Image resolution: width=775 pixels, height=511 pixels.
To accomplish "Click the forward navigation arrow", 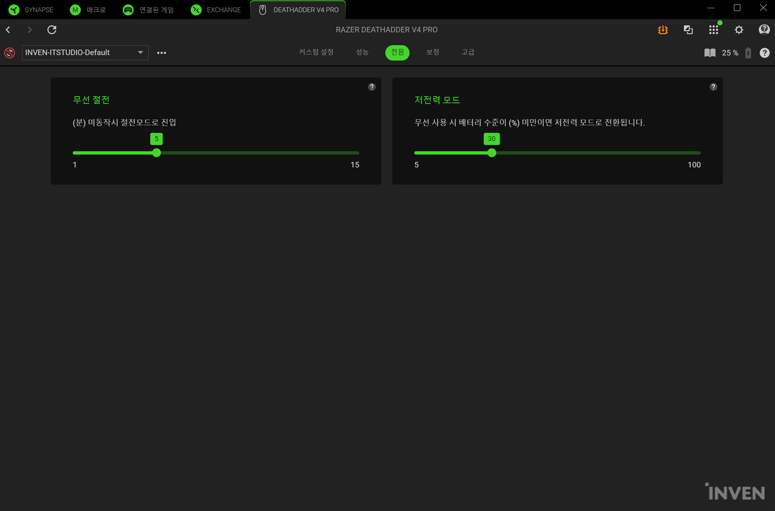I will click(29, 30).
